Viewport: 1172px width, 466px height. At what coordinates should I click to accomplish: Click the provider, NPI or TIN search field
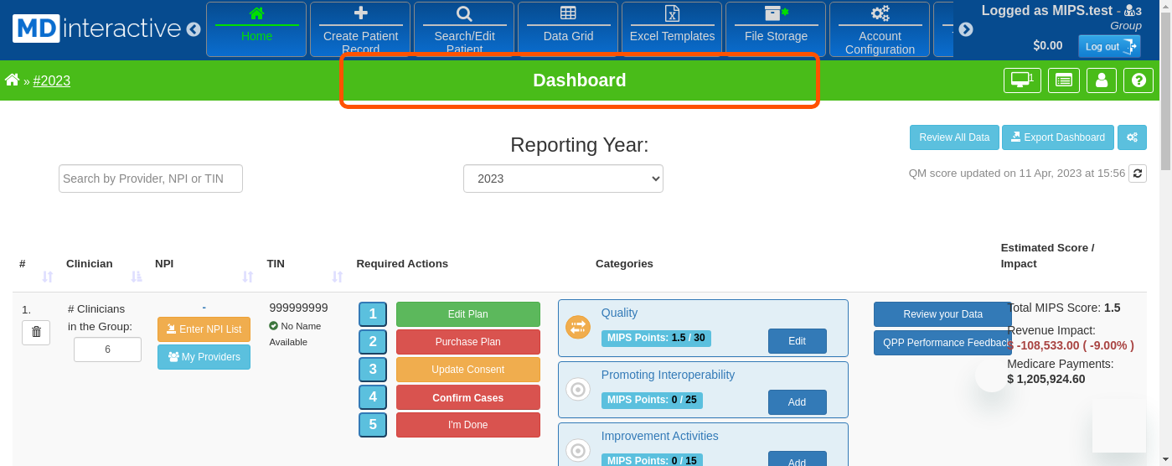pos(151,179)
